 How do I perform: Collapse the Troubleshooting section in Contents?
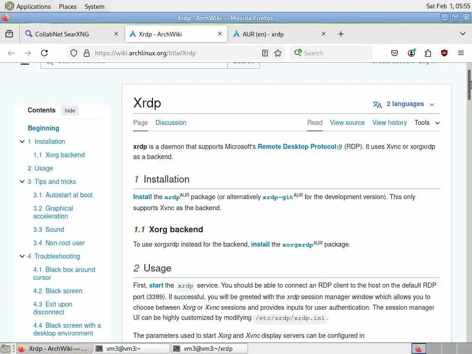[x=22, y=256]
